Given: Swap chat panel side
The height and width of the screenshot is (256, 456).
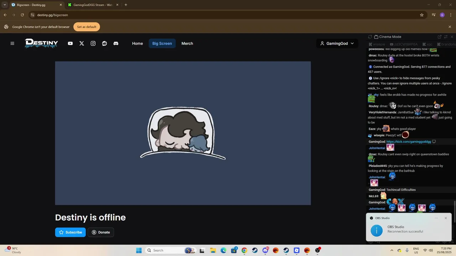Looking at the screenshot, I should click(446, 37).
